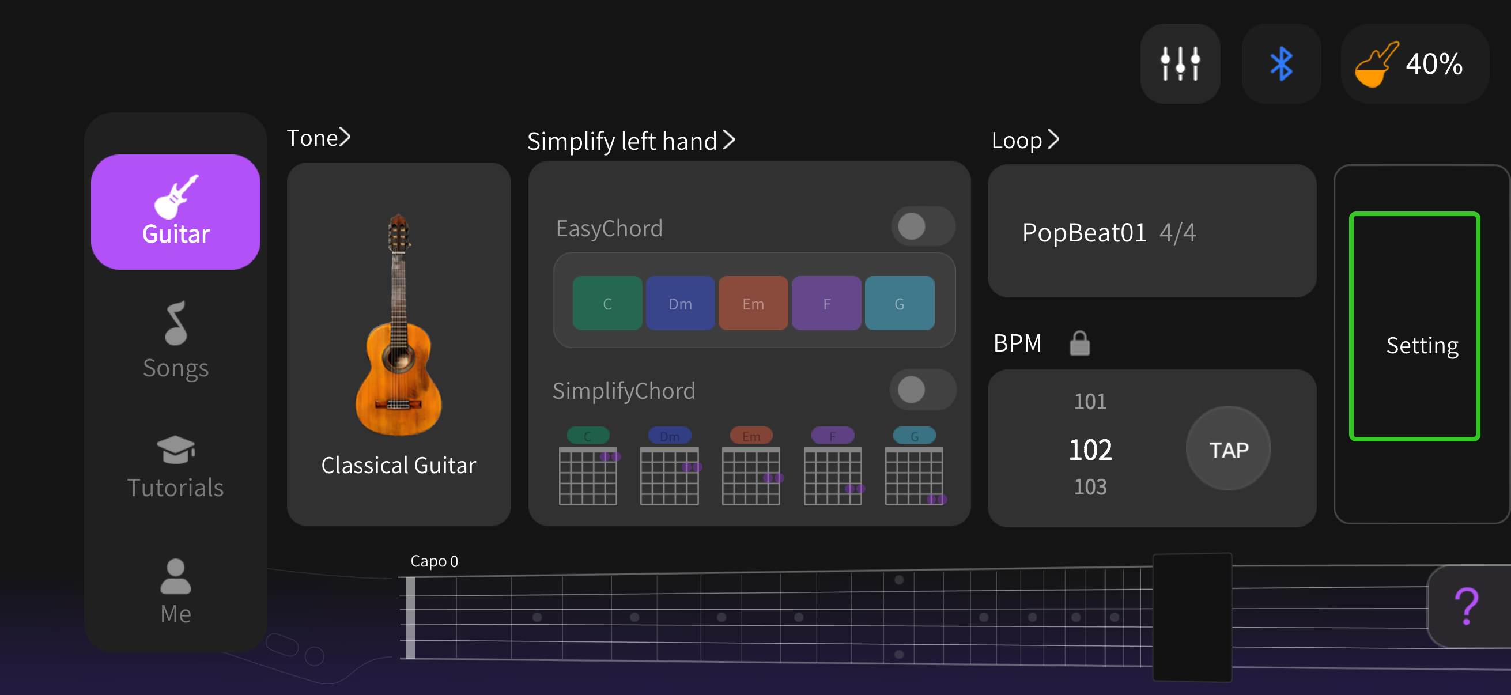The image size is (1511, 695).
Task: Open the Tutorials section
Action: [x=175, y=463]
